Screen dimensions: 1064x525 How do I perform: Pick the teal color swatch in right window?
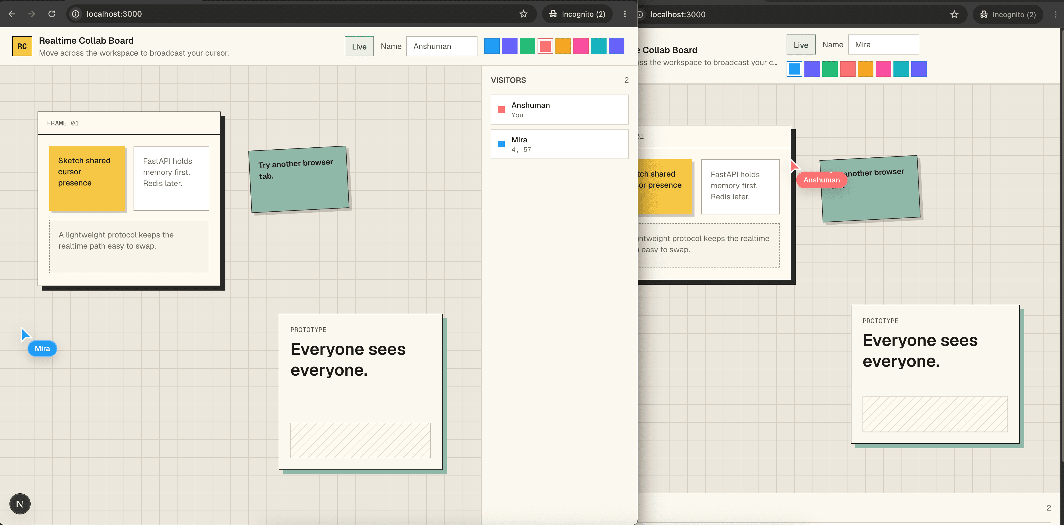pyautogui.click(x=901, y=69)
